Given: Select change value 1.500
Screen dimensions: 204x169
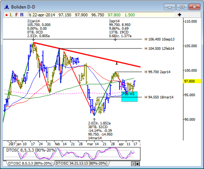Looking at the screenshot, I should click(129, 15).
